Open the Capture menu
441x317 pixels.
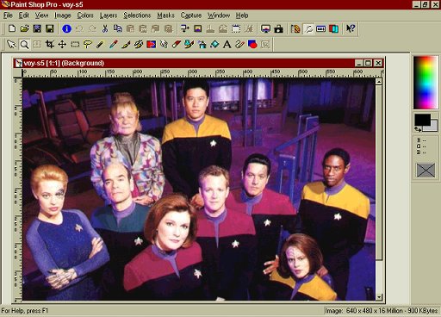pyautogui.click(x=191, y=16)
